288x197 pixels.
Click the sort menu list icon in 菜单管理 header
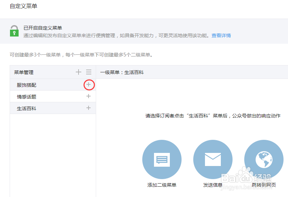[x=89, y=72]
